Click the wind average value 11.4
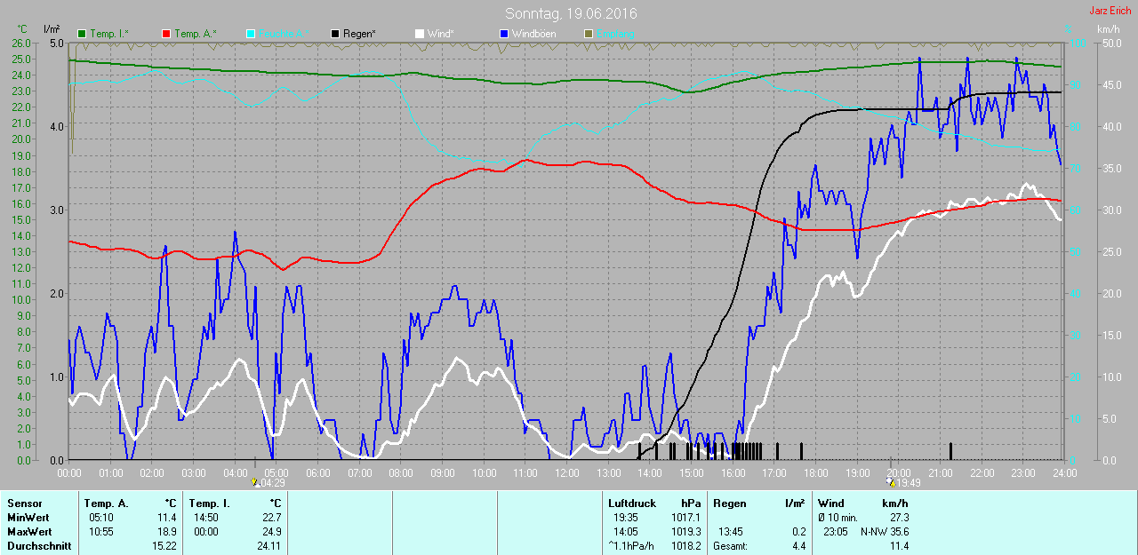Viewport: 1138px width, 555px height. (x=899, y=546)
